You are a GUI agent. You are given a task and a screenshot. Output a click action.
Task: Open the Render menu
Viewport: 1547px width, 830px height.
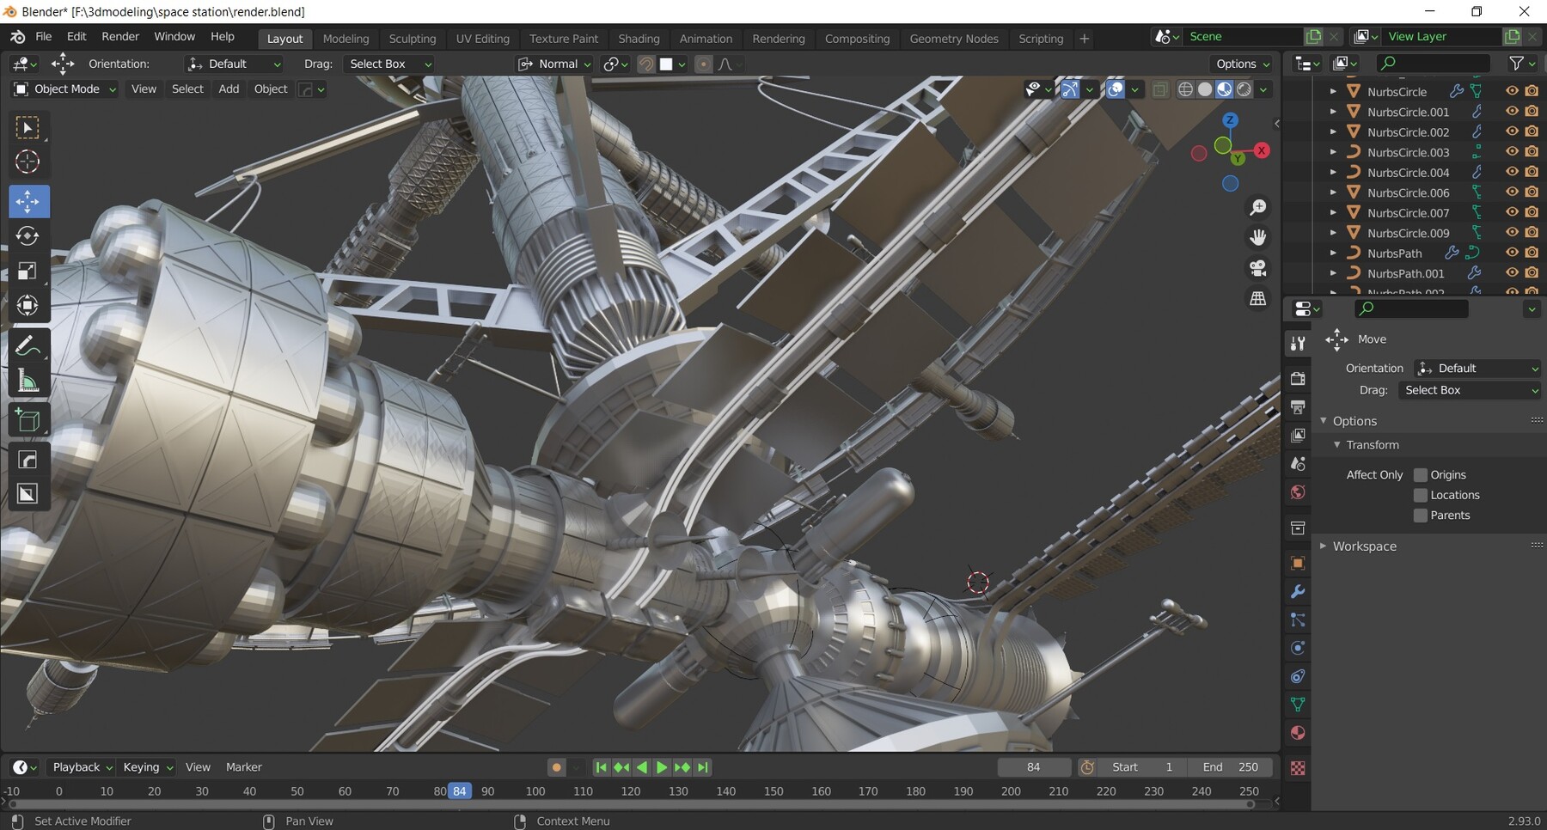120,36
